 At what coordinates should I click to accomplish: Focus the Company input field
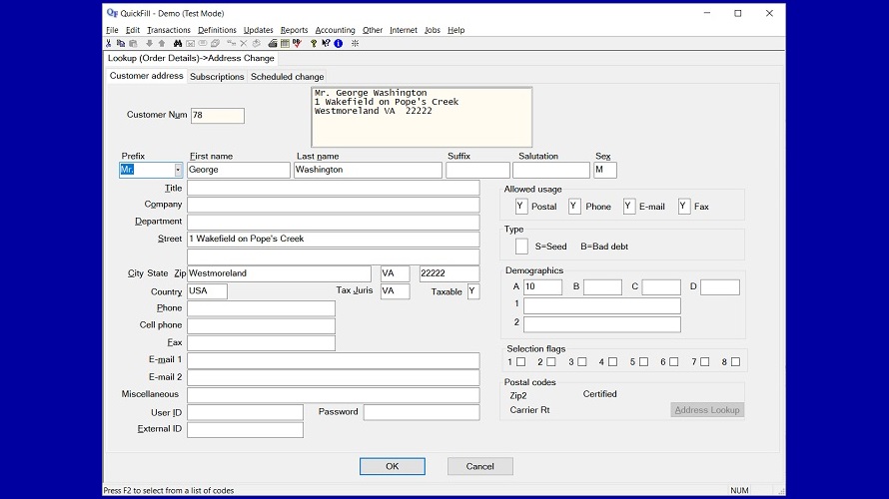333,205
